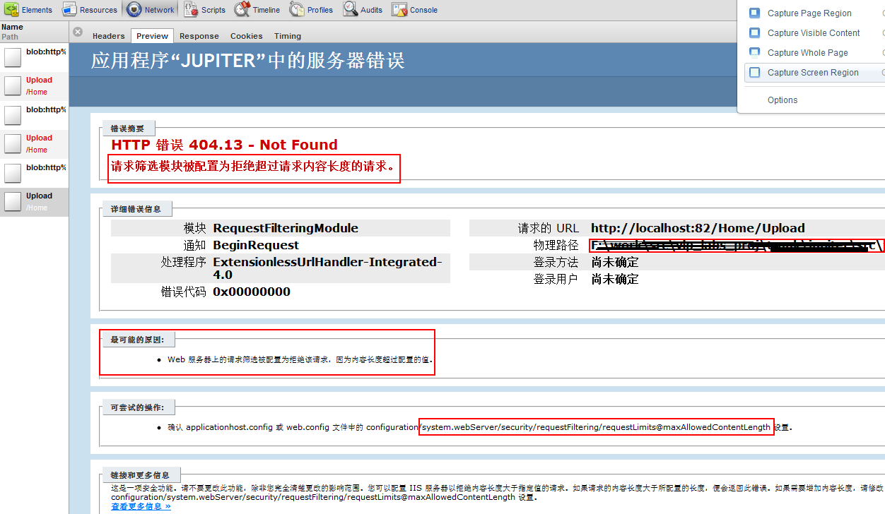Click the 错误摘要 section heading

tap(127, 128)
